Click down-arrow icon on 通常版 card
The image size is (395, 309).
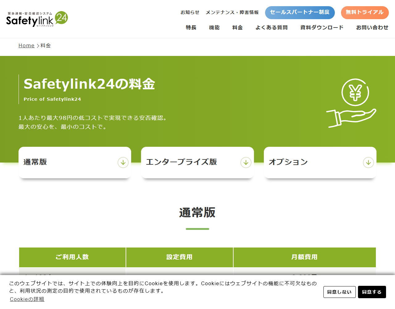coord(123,163)
